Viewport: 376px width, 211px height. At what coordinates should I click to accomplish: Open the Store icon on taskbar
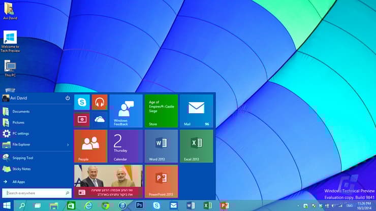71,205
